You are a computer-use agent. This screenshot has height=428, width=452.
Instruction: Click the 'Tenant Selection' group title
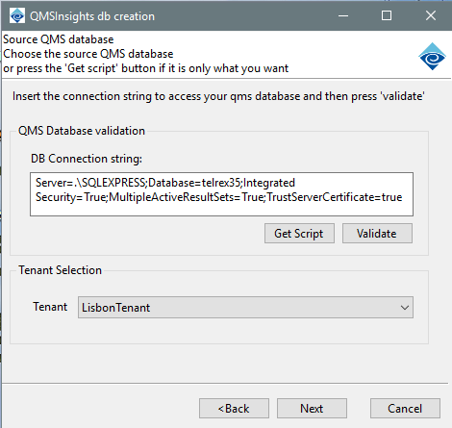pos(60,270)
